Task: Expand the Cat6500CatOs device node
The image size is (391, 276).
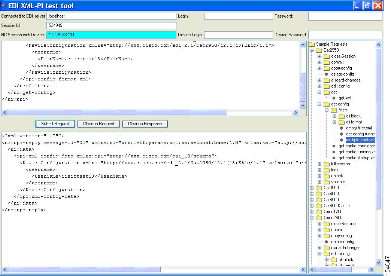Action: [312, 206]
